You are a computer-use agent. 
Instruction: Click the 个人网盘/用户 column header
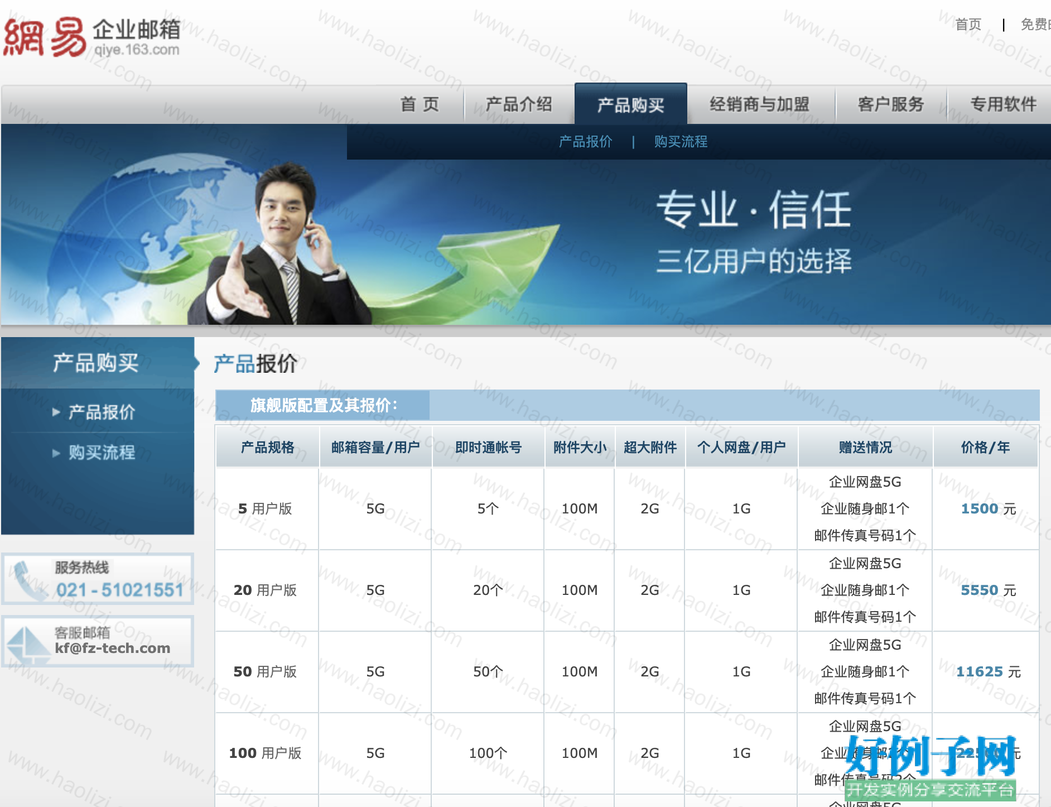coord(741,447)
